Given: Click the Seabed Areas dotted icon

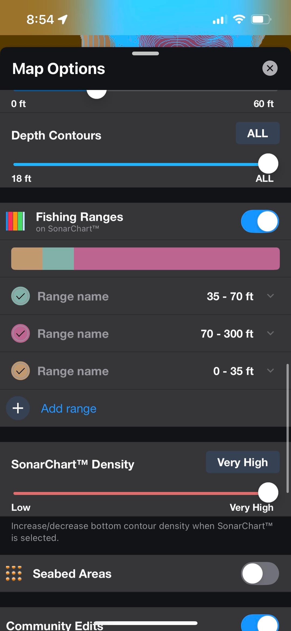Looking at the screenshot, I should pos(14,573).
